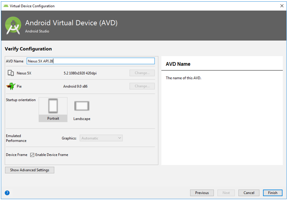Click Finish to create the AVD

click(x=272, y=193)
